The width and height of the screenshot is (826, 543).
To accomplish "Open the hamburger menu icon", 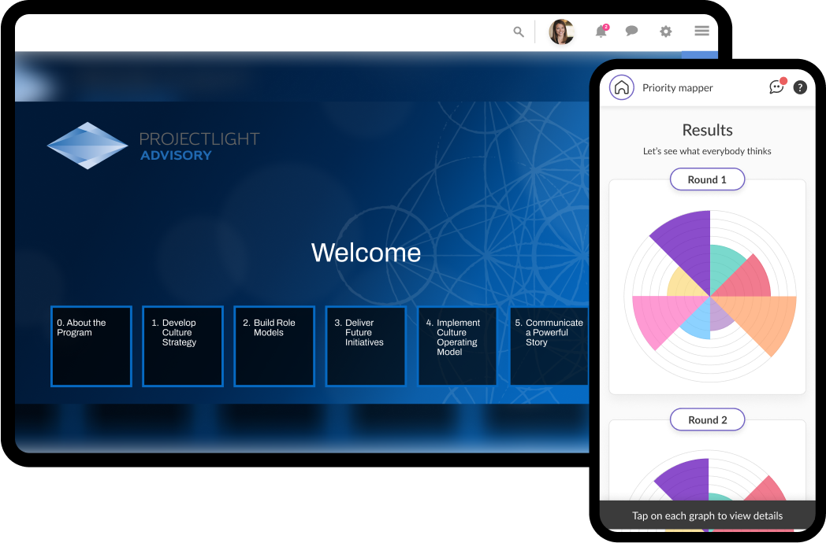I will pos(701,31).
